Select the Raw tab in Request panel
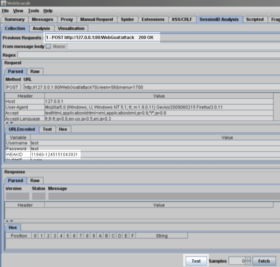The height and width of the screenshot is (267, 280). pos(35,72)
